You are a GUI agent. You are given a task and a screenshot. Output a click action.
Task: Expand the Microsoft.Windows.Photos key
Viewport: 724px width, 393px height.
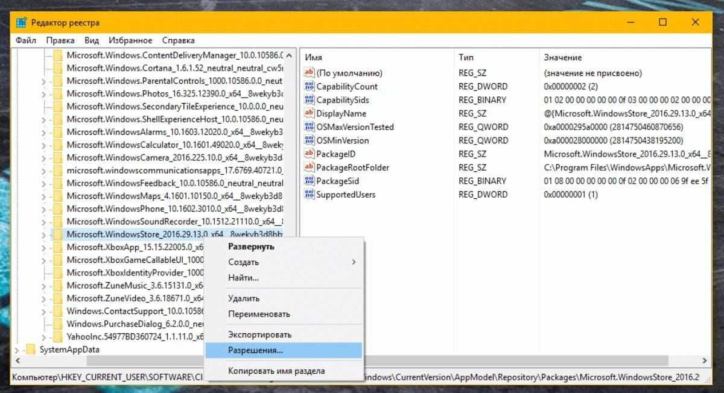pos(44,93)
